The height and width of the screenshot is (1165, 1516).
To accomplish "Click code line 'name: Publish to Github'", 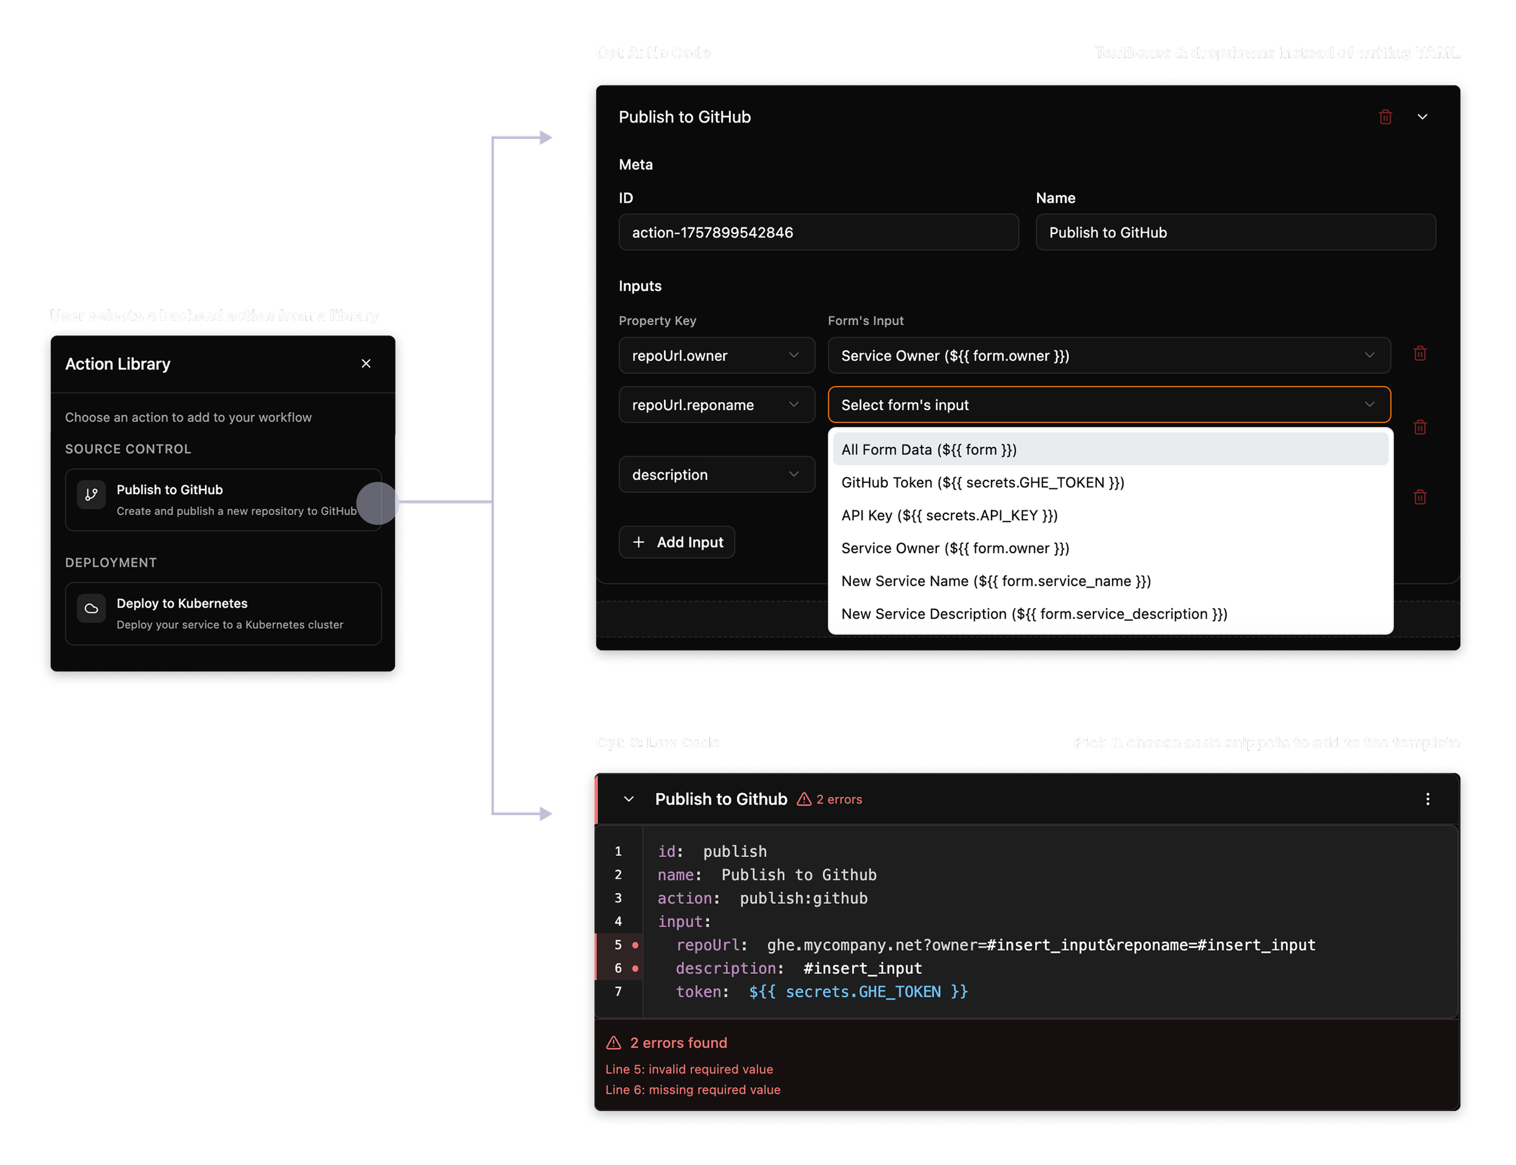I will click(766, 875).
